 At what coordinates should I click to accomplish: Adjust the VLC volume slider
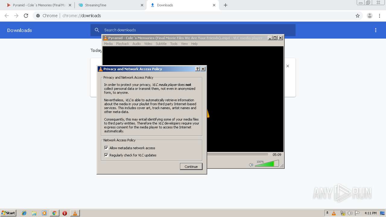click(267, 164)
